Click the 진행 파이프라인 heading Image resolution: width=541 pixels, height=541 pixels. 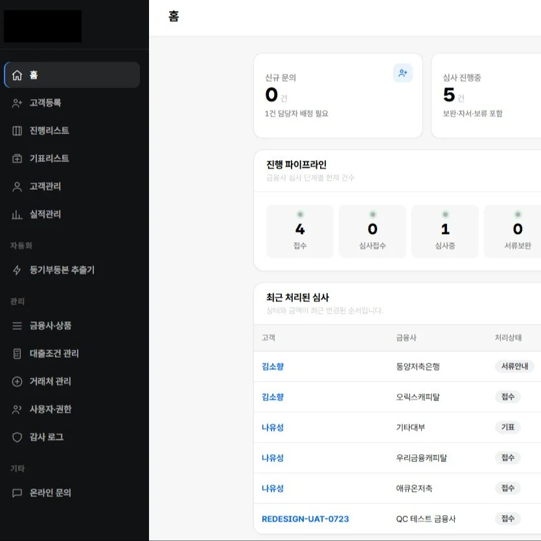click(x=296, y=165)
